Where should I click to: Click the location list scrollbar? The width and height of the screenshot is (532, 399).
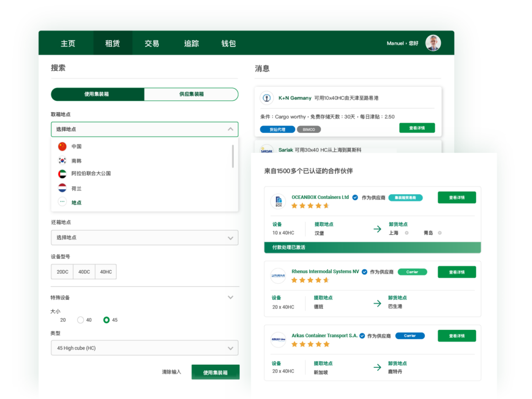233,156
